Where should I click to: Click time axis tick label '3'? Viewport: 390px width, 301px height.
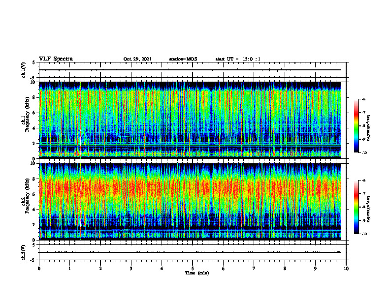click(x=131, y=269)
